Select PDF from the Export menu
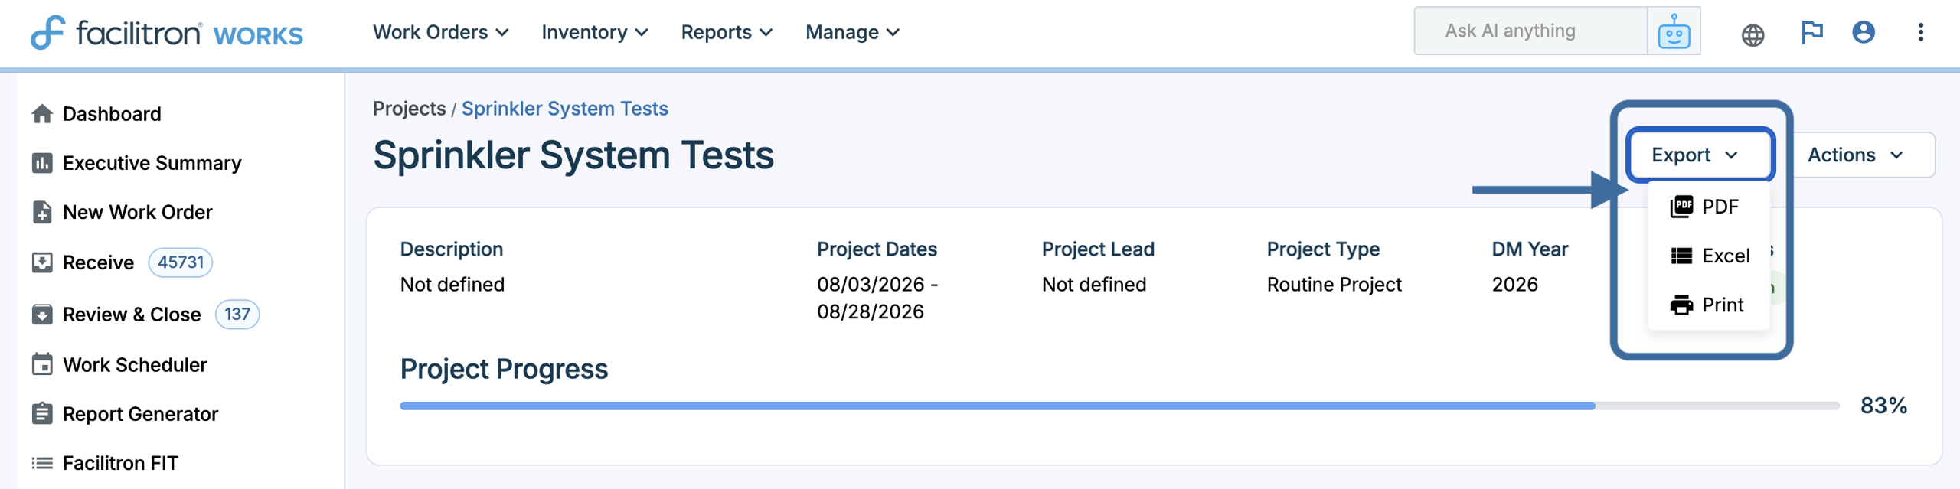 (x=1708, y=207)
